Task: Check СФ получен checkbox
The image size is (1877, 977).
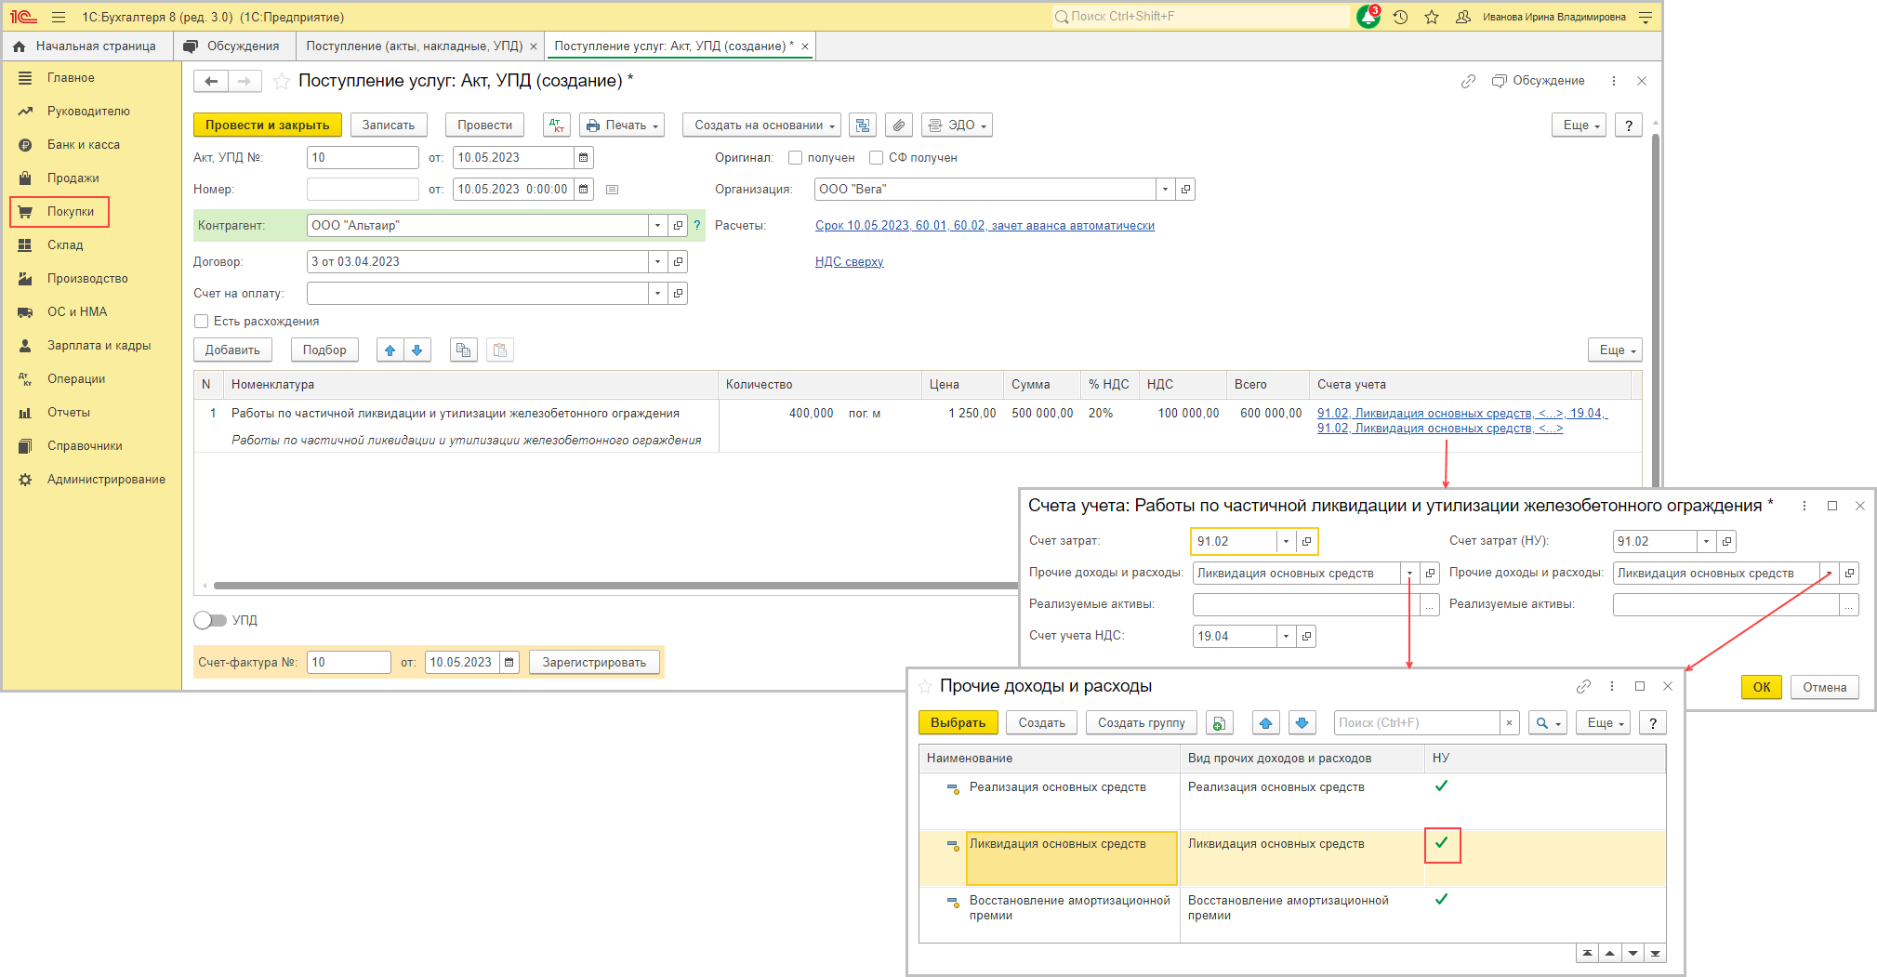Action: pos(876,158)
